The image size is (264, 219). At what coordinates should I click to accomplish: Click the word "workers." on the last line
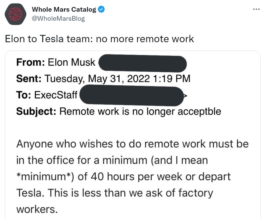point(37,209)
